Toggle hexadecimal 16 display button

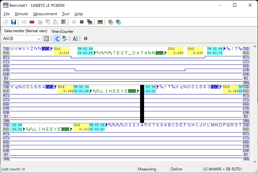46,39
